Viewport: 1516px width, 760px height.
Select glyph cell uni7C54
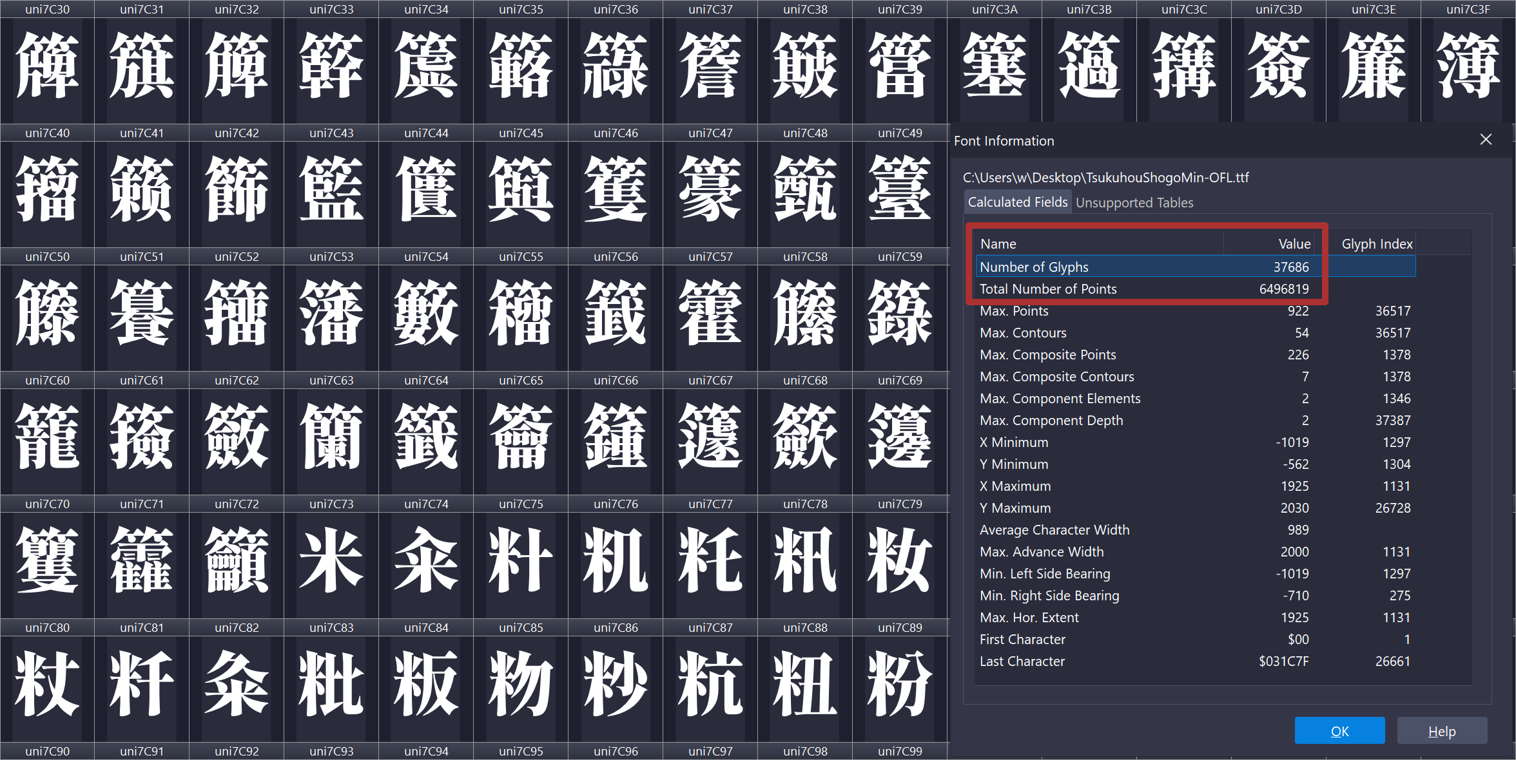coord(426,309)
